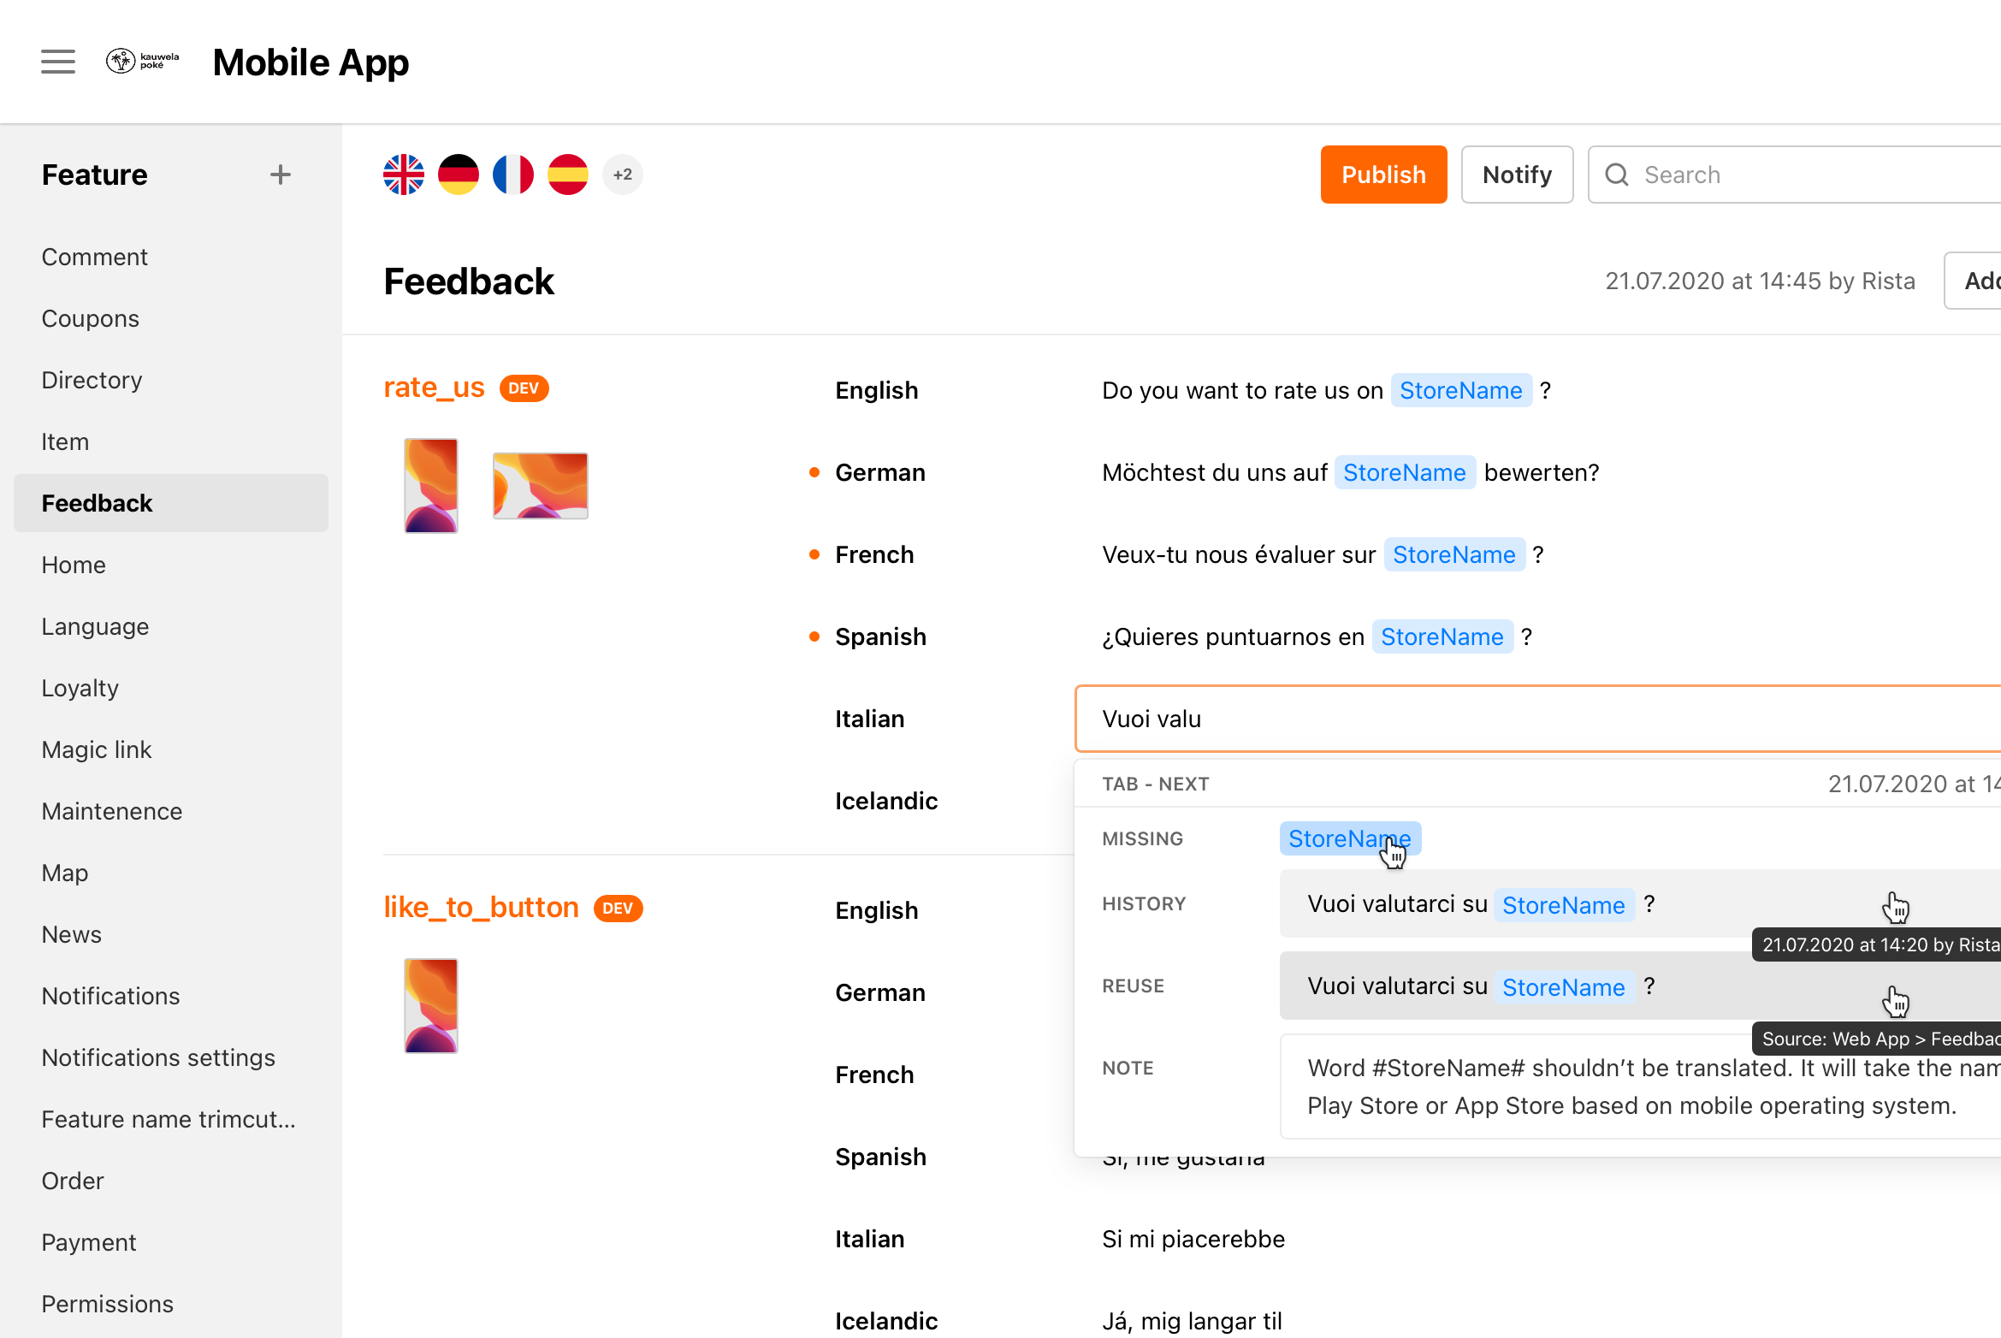
Task: Add a new feature with plus icon
Action: 281,175
